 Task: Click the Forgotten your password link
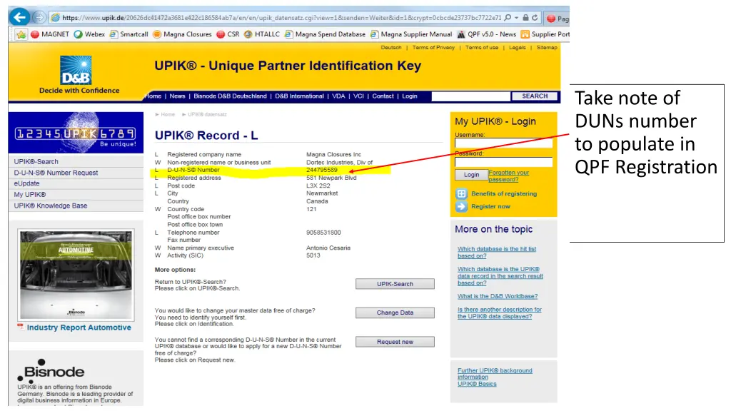point(508,176)
